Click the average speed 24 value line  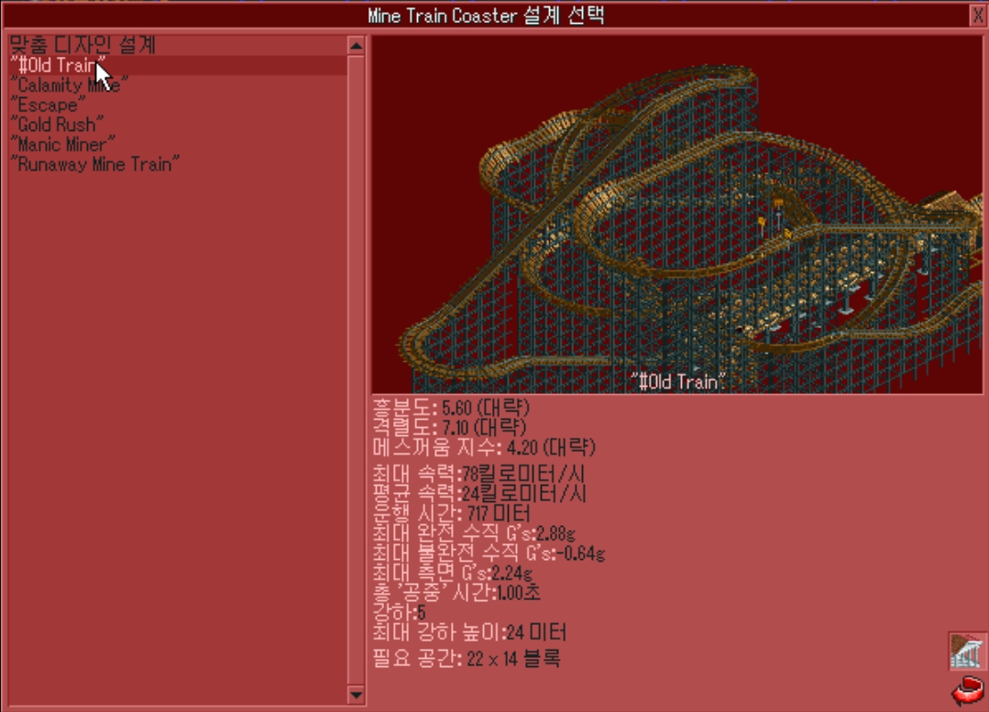click(x=479, y=493)
